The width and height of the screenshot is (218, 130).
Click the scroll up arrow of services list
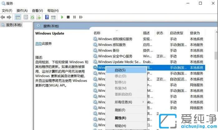(216, 32)
